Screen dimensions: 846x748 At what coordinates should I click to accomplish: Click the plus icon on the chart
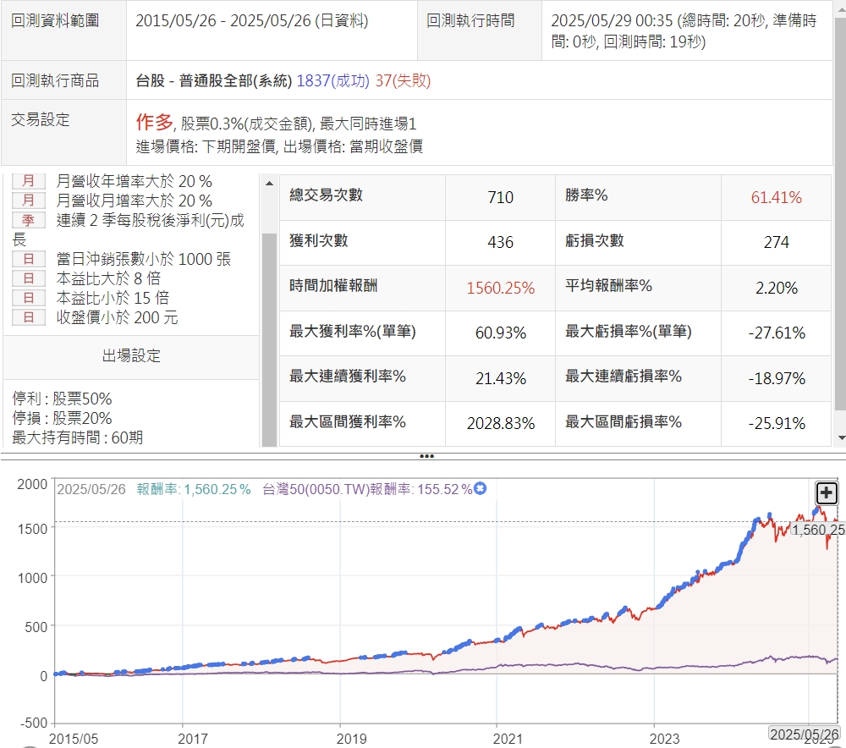point(826,493)
